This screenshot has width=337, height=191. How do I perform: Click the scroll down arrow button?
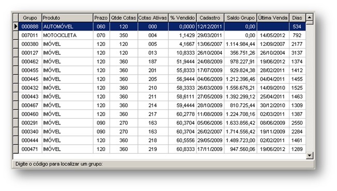[x=309, y=155]
